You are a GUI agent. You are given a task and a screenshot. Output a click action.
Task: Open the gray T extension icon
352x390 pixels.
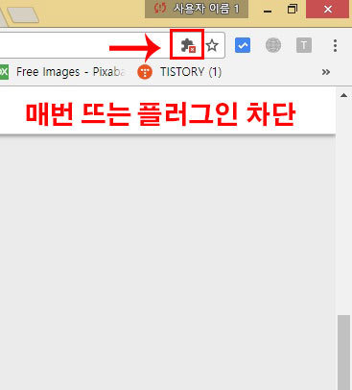pyautogui.click(x=304, y=45)
